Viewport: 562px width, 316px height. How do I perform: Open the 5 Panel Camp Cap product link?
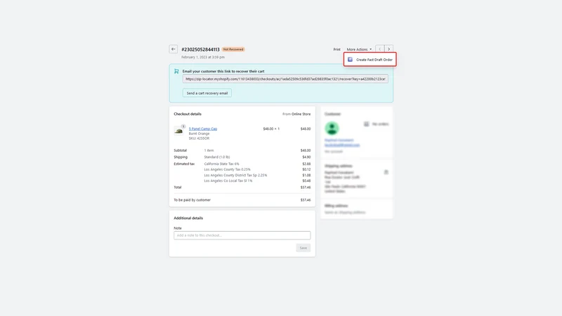point(203,129)
